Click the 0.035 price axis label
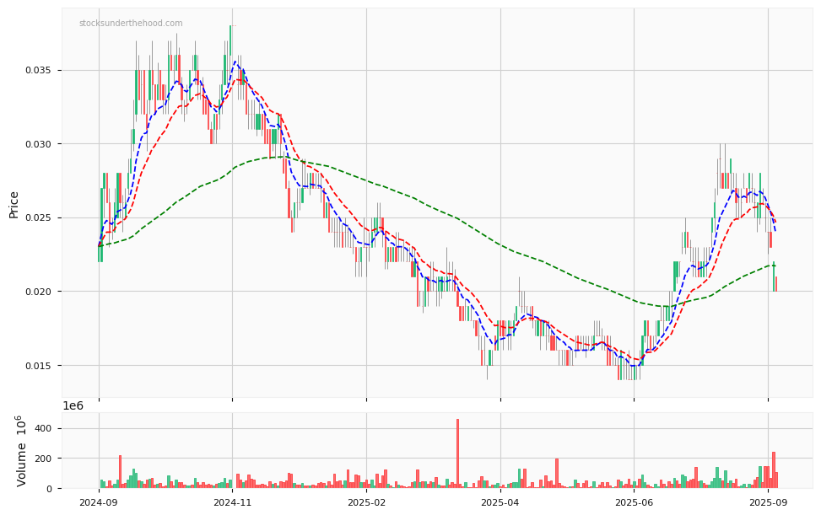Viewport: 821px width, 515px height. [x=40, y=70]
